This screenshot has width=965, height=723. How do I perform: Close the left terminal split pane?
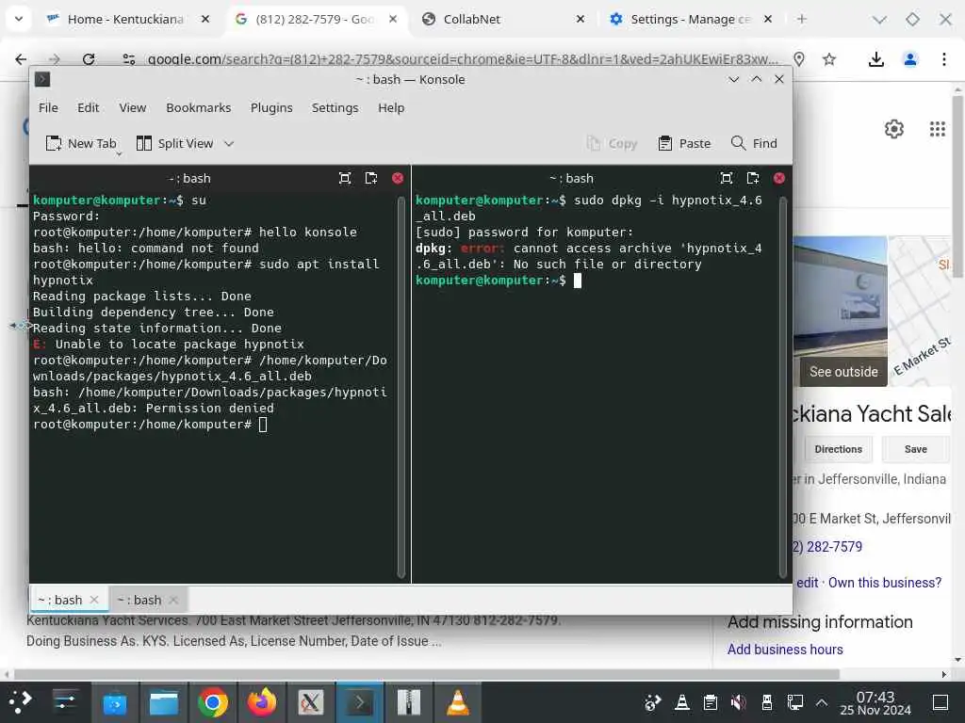(398, 178)
